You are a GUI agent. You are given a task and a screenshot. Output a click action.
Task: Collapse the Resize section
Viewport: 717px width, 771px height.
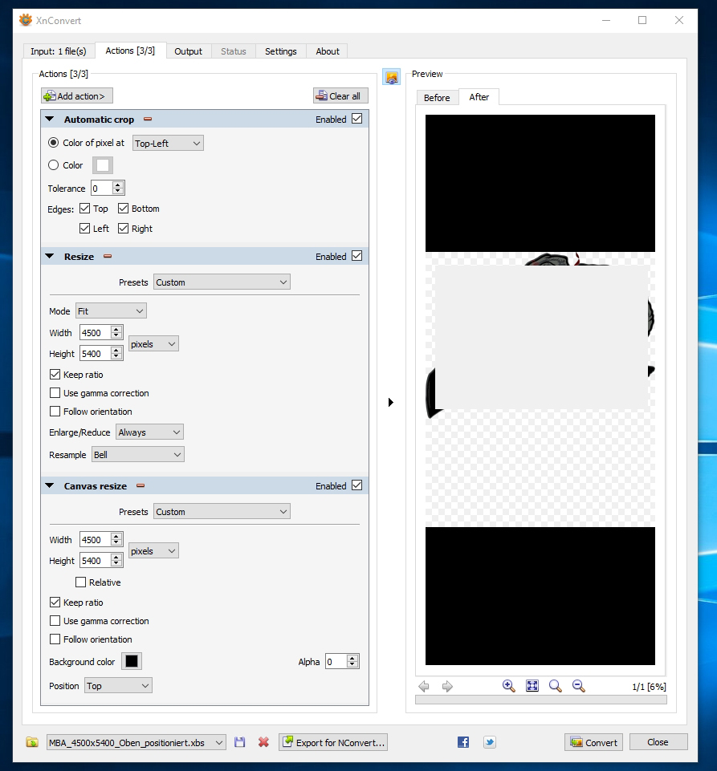coord(50,256)
